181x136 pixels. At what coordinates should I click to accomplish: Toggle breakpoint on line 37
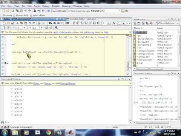coord(5,63)
